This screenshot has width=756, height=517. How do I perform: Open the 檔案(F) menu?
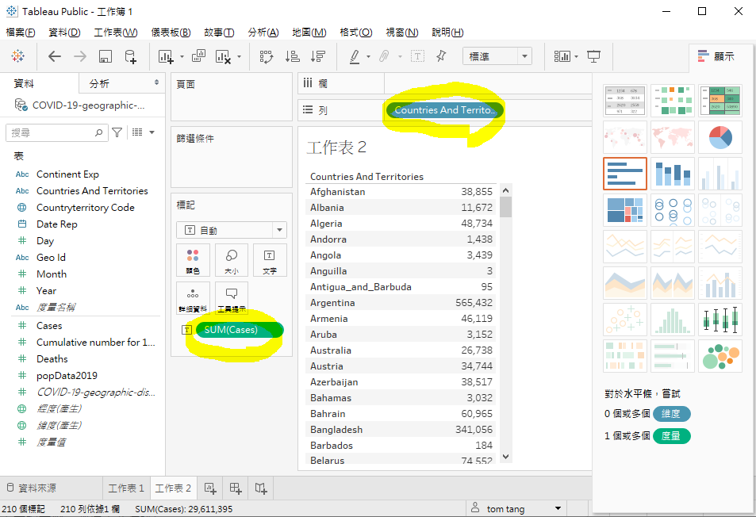(21, 33)
